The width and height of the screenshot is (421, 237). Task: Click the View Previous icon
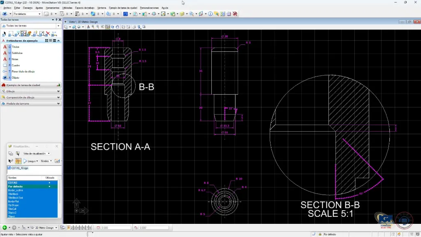click(x=123, y=27)
